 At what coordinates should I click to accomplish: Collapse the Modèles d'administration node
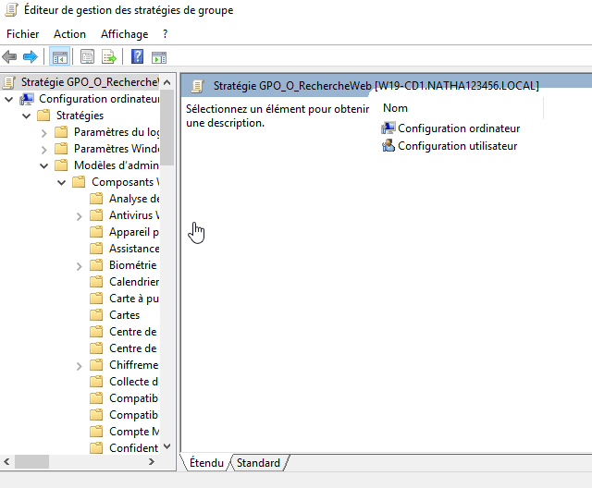[43, 165]
